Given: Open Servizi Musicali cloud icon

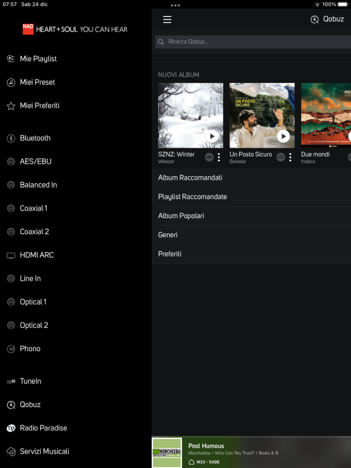Looking at the screenshot, I should (11, 452).
